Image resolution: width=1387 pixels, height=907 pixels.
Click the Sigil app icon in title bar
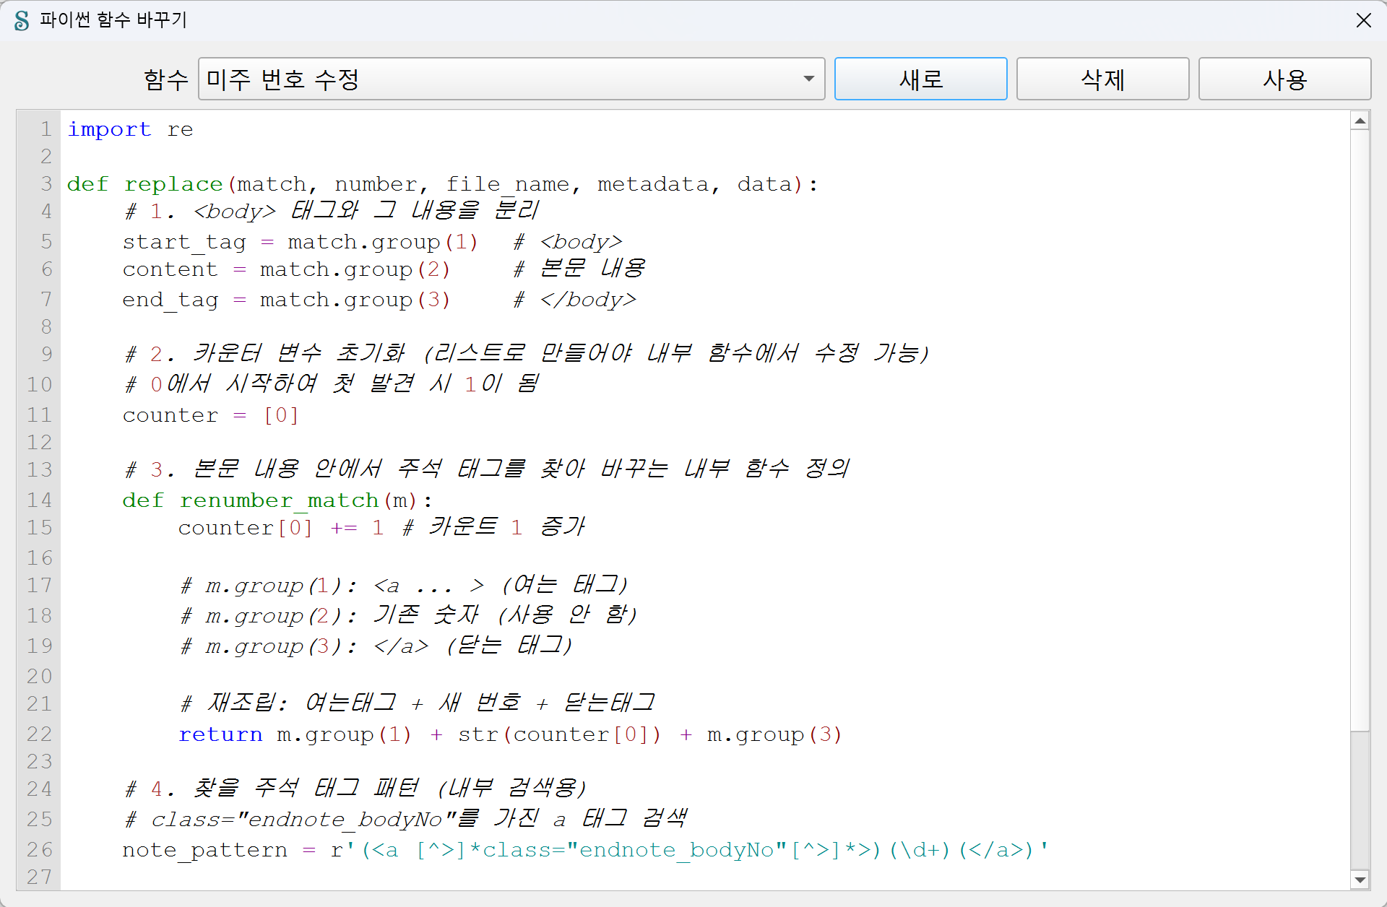tap(22, 20)
